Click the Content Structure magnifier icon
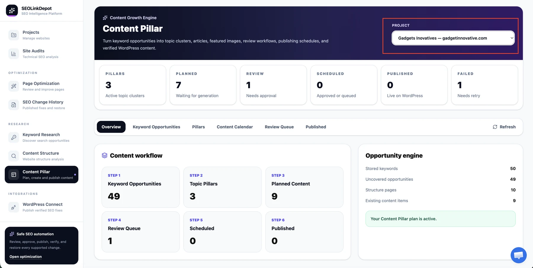This screenshot has width=533, height=268. [14, 156]
